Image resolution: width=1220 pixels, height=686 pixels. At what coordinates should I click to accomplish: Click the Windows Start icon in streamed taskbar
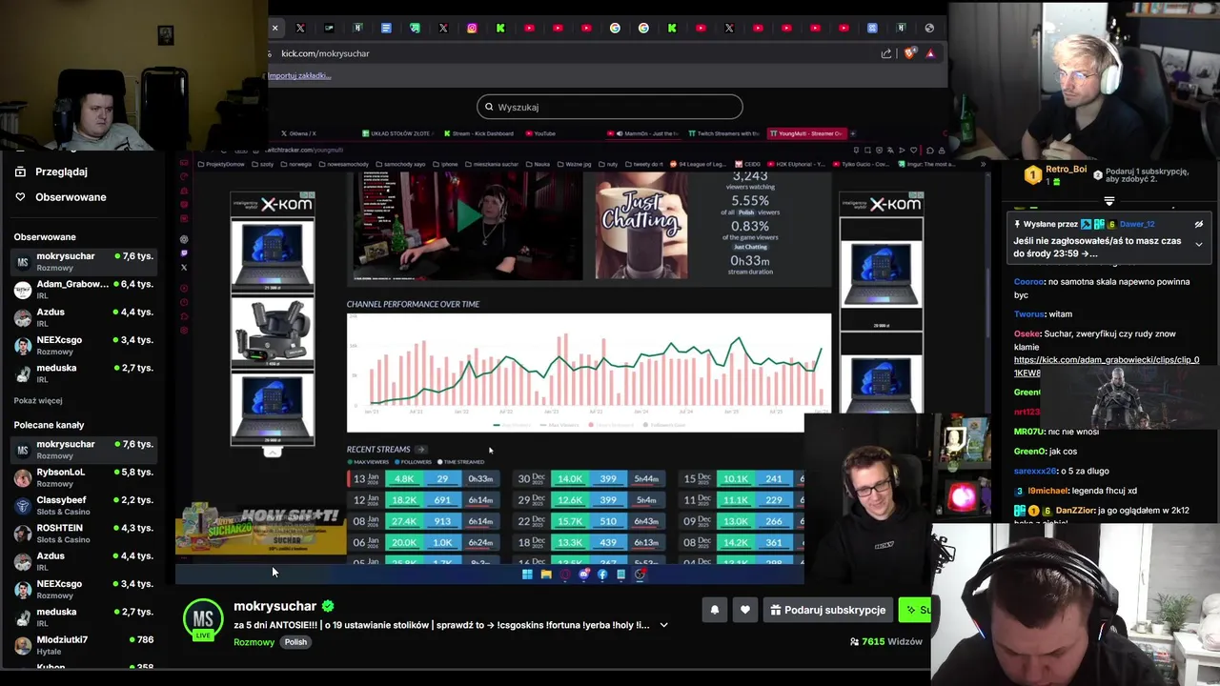pyautogui.click(x=526, y=575)
